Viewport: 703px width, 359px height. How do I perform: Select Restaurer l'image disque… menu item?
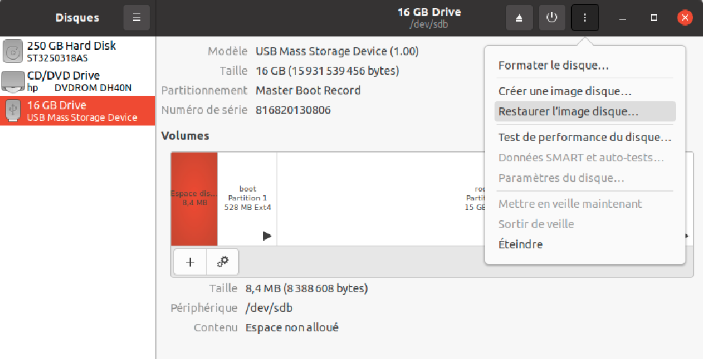[568, 111]
